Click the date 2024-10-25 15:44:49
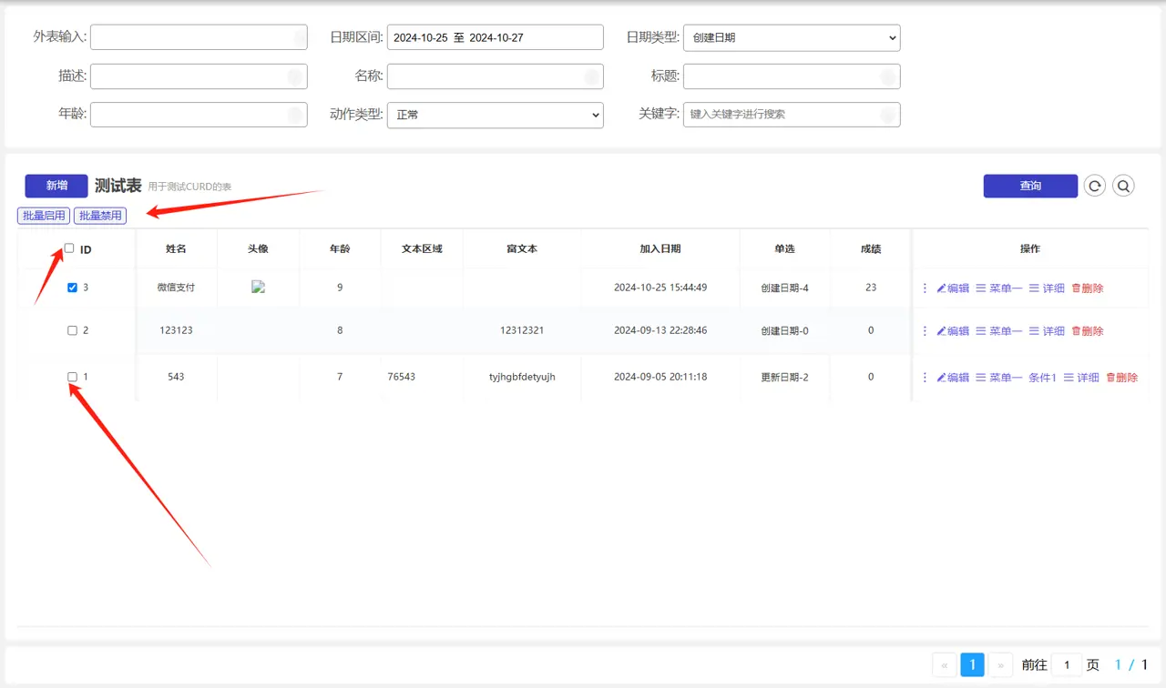1166x688 pixels. coord(660,288)
